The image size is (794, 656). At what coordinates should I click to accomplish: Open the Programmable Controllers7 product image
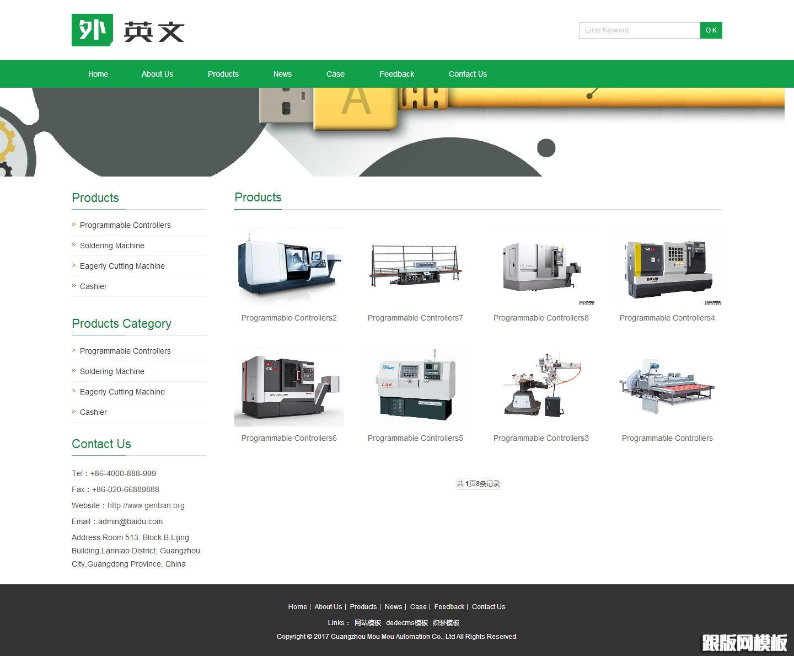(x=415, y=266)
